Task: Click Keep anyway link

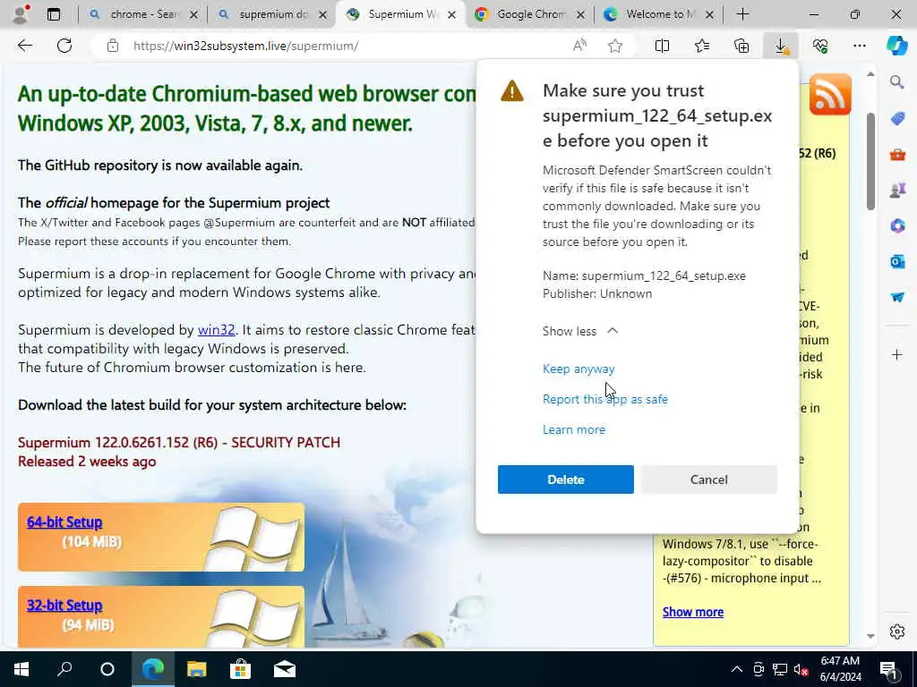Action: coord(578,369)
